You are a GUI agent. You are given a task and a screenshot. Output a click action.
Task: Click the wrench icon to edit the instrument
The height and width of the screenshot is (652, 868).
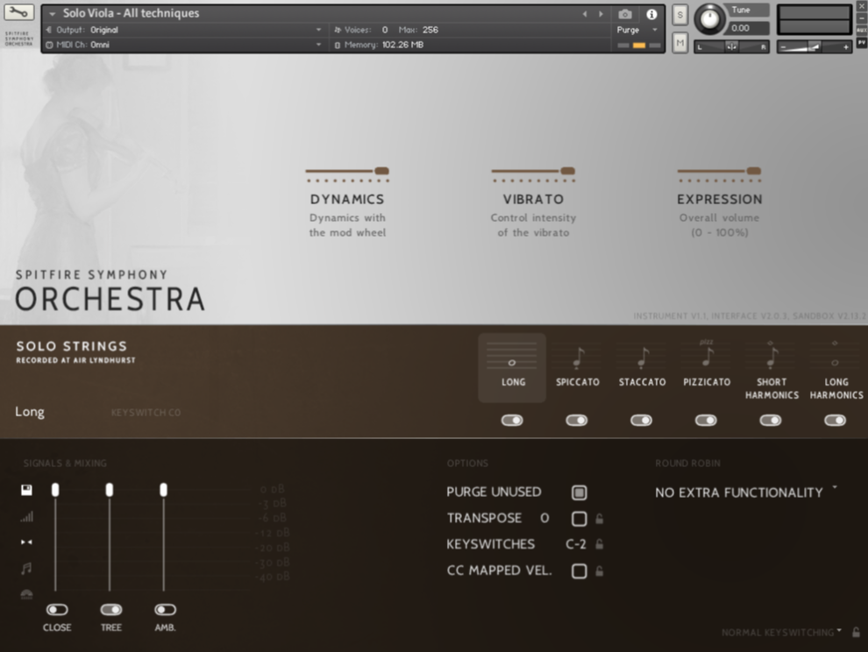[x=19, y=13]
